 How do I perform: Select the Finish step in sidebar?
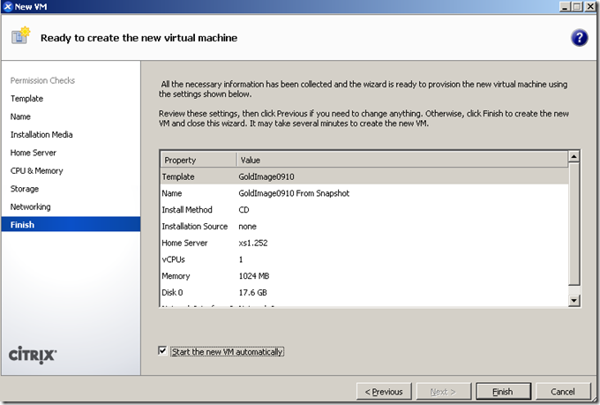[x=71, y=224]
